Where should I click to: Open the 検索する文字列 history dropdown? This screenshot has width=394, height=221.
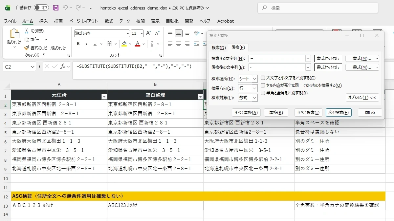pos(308,59)
